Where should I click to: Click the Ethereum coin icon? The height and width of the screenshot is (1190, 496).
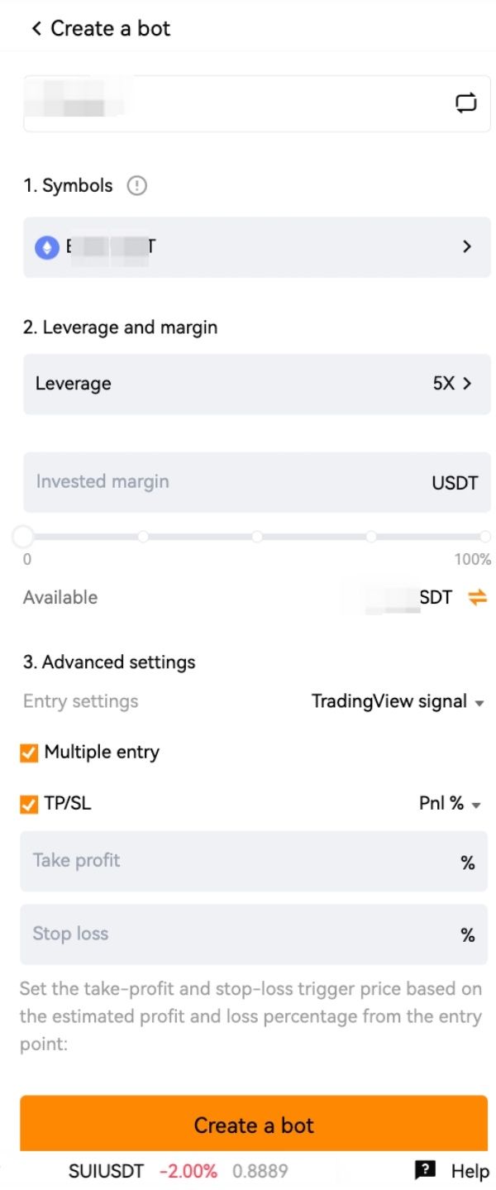[47, 247]
